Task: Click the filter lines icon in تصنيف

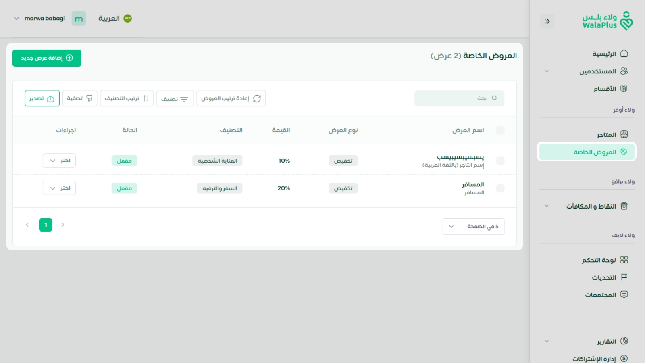Action: point(184,99)
